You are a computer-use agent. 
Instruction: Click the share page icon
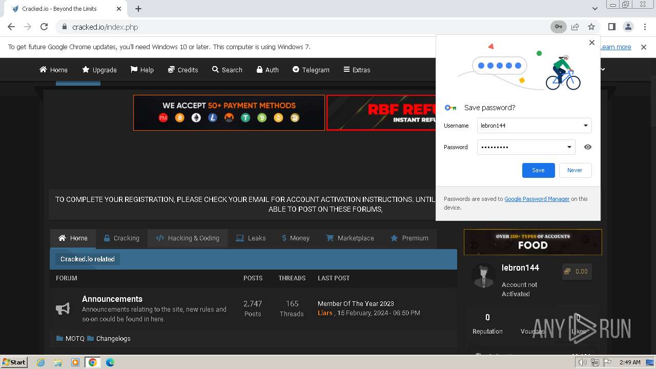(x=575, y=27)
